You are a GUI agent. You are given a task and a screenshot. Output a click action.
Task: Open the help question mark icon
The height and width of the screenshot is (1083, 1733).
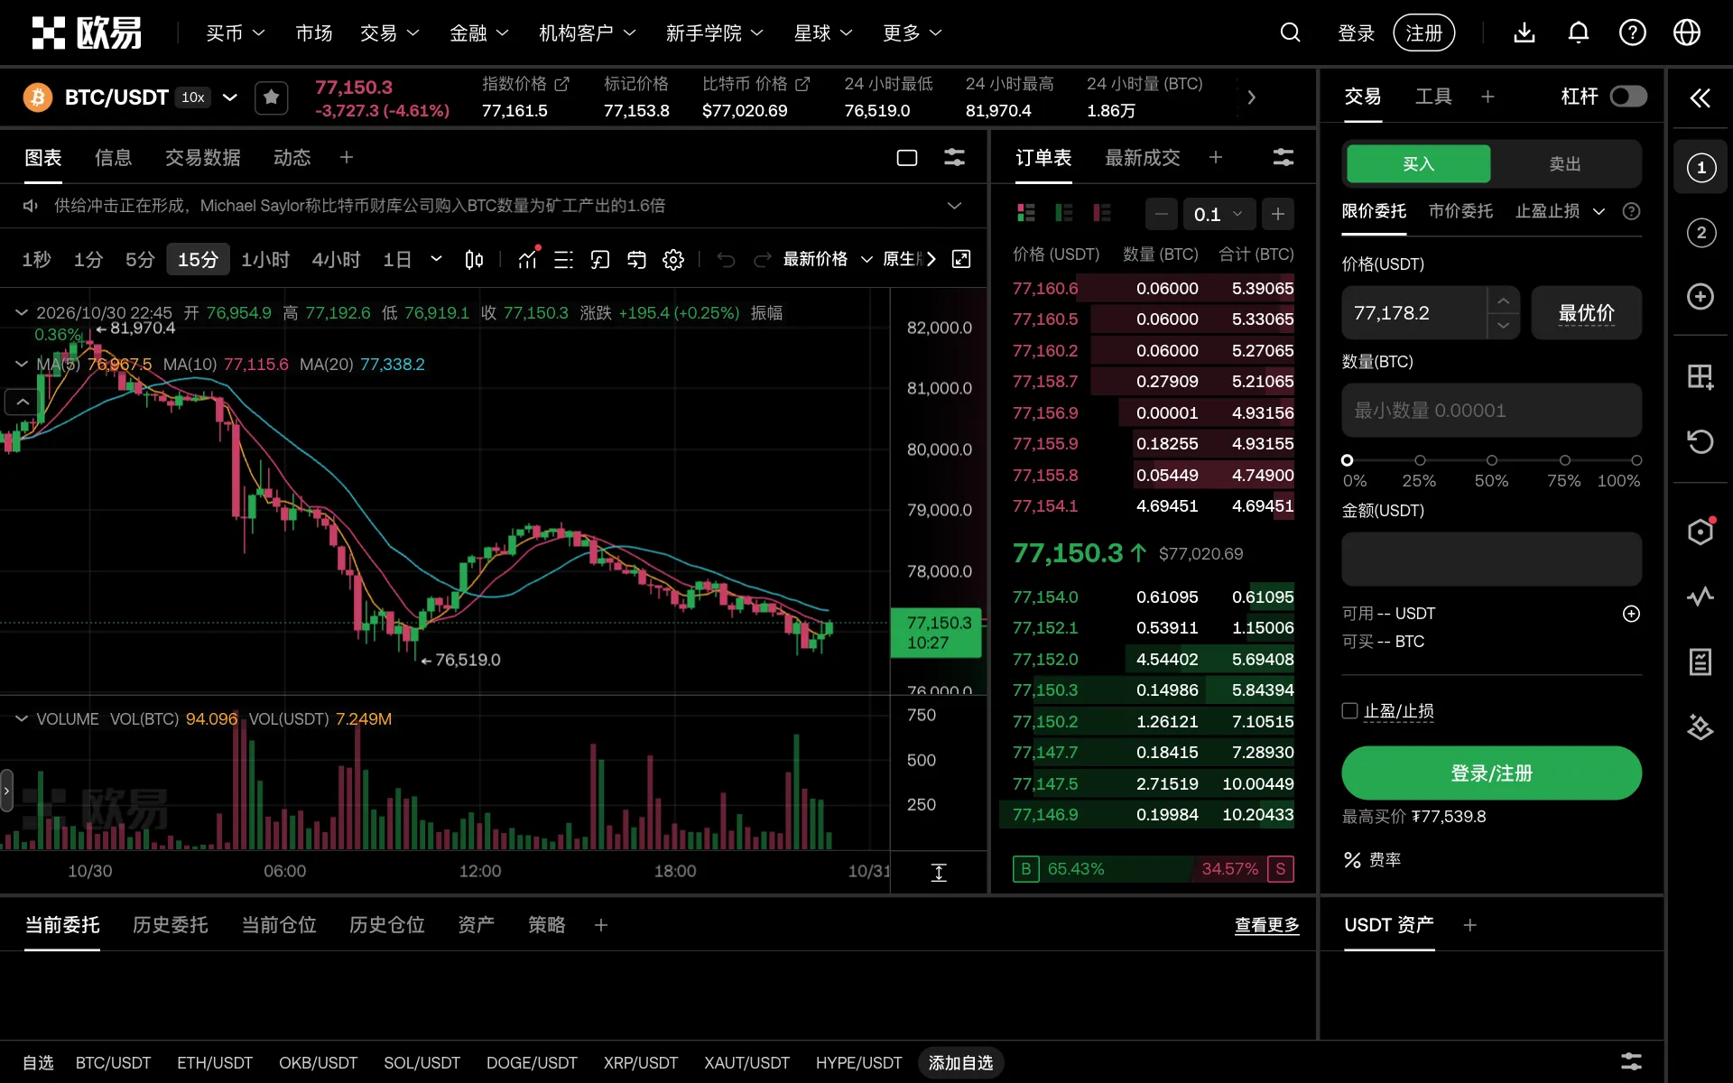[x=1633, y=33]
